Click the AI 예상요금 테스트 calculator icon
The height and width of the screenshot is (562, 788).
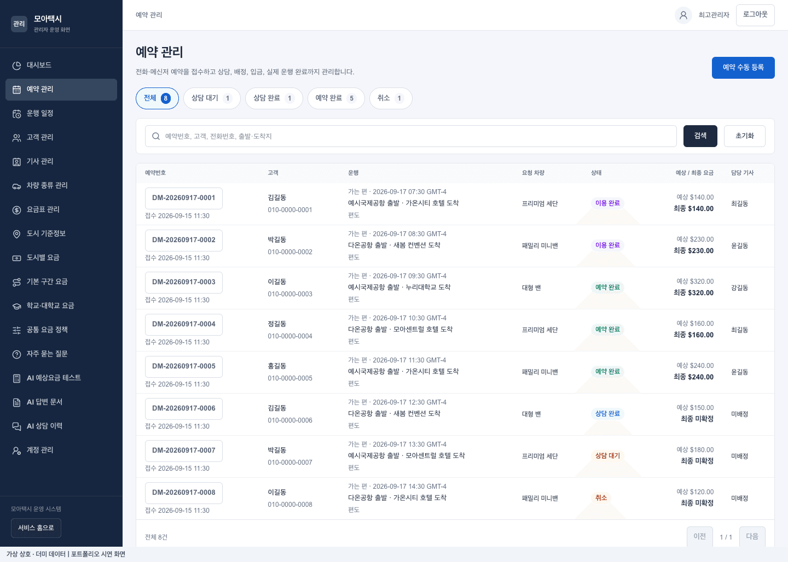click(17, 378)
